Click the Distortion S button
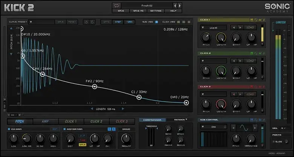This screenshot has width=294, height=157. [114, 129]
